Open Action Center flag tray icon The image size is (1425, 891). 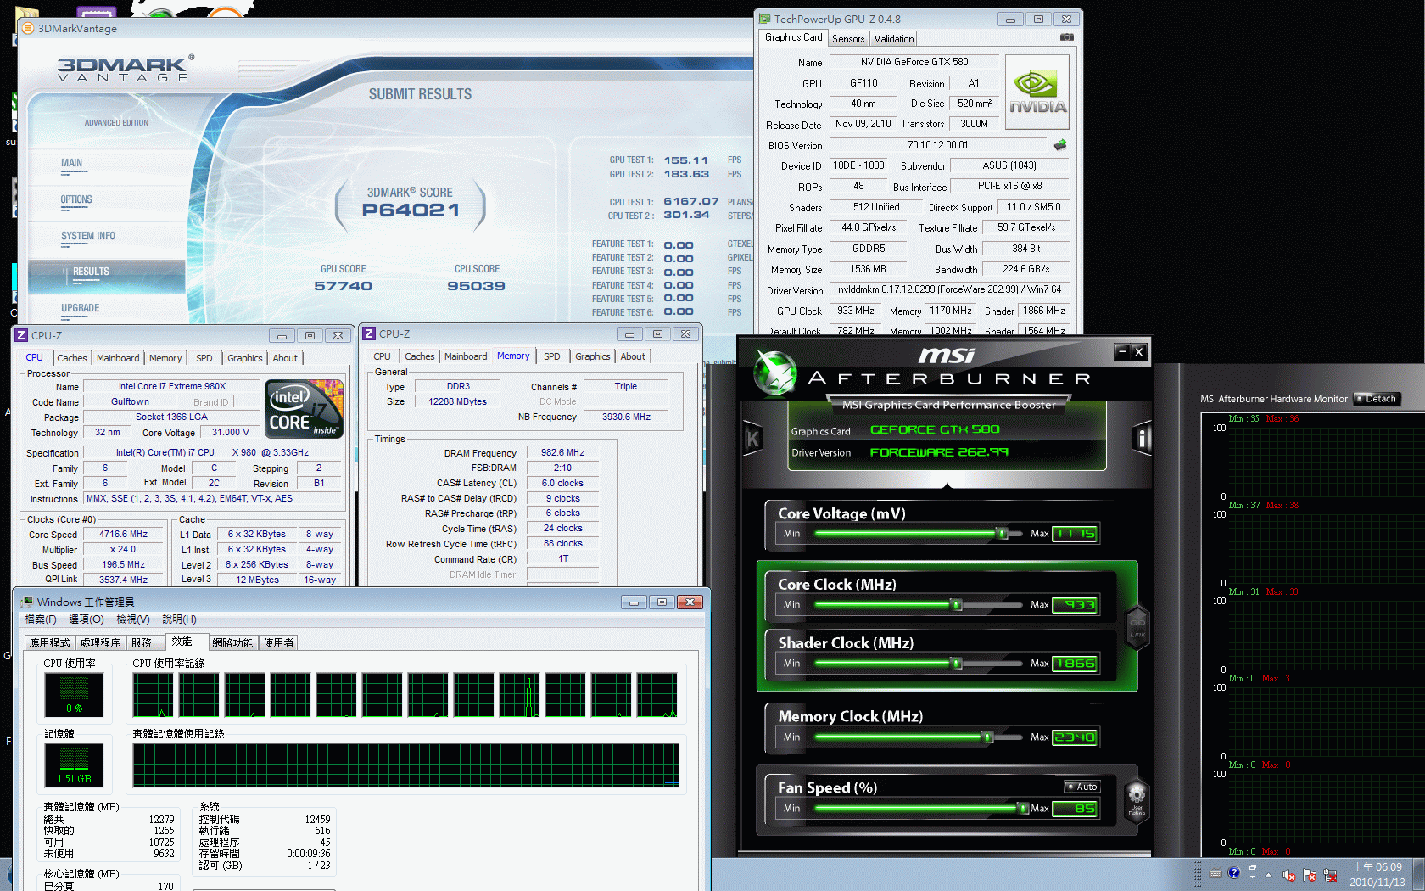(1310, 875)
